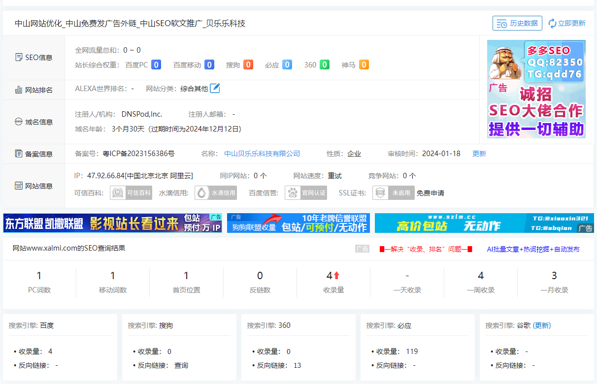Click 立即更新 to refresh data
The image size is (597, 384).
[567, 23]
